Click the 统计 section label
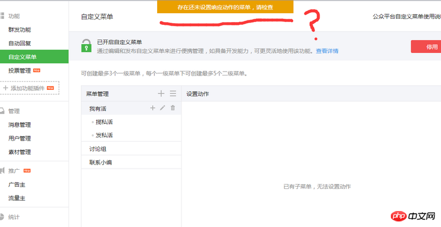The width and height of the screenshot is (441, 227). (14, 217)
